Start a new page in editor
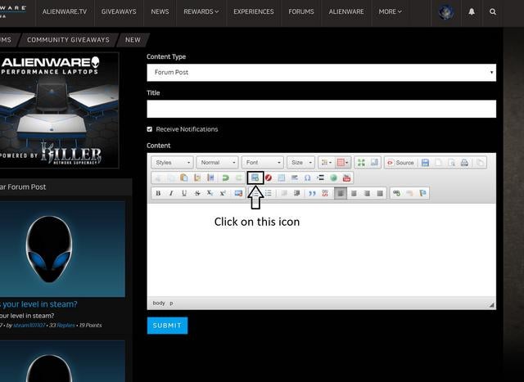This screenshot has height=382, width=524. 439,163
